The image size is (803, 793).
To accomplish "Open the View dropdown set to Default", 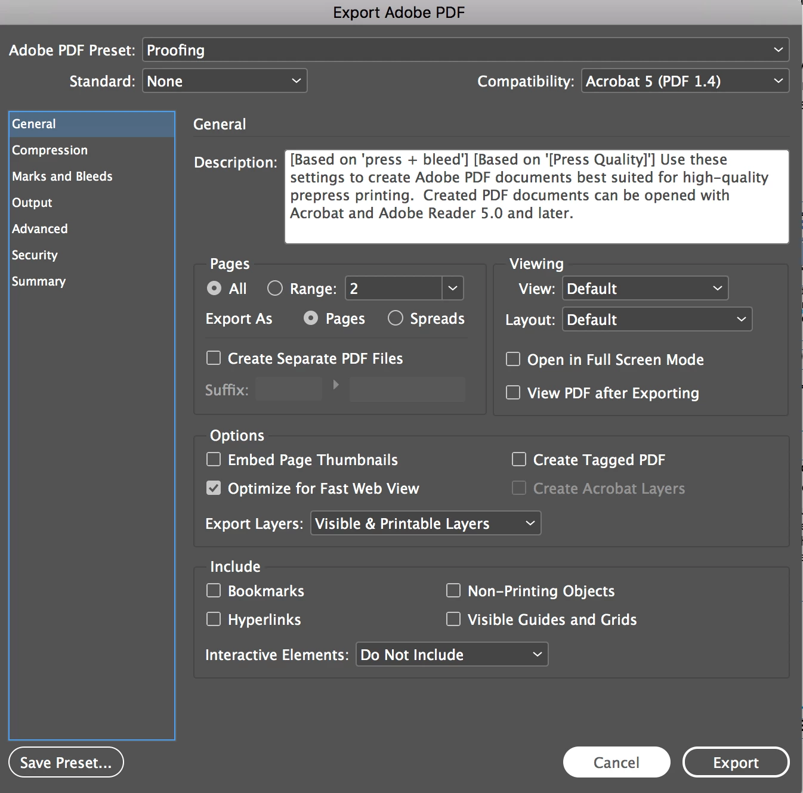I will pyautogui.click(x=645, y=289).
